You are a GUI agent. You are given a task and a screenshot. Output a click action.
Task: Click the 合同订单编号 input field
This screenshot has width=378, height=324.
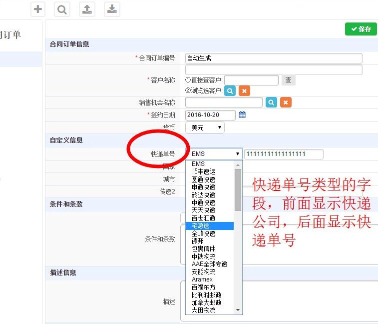[274, 58]
